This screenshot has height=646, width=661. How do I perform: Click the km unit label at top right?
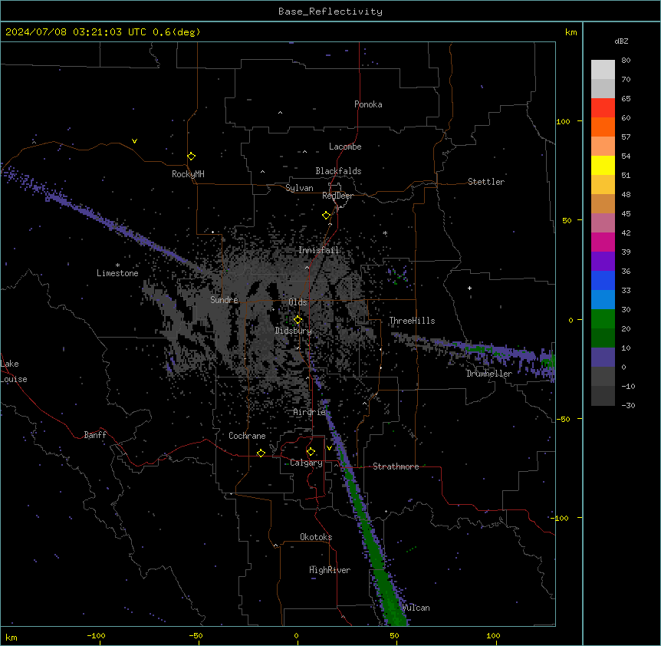click(571, 32)
